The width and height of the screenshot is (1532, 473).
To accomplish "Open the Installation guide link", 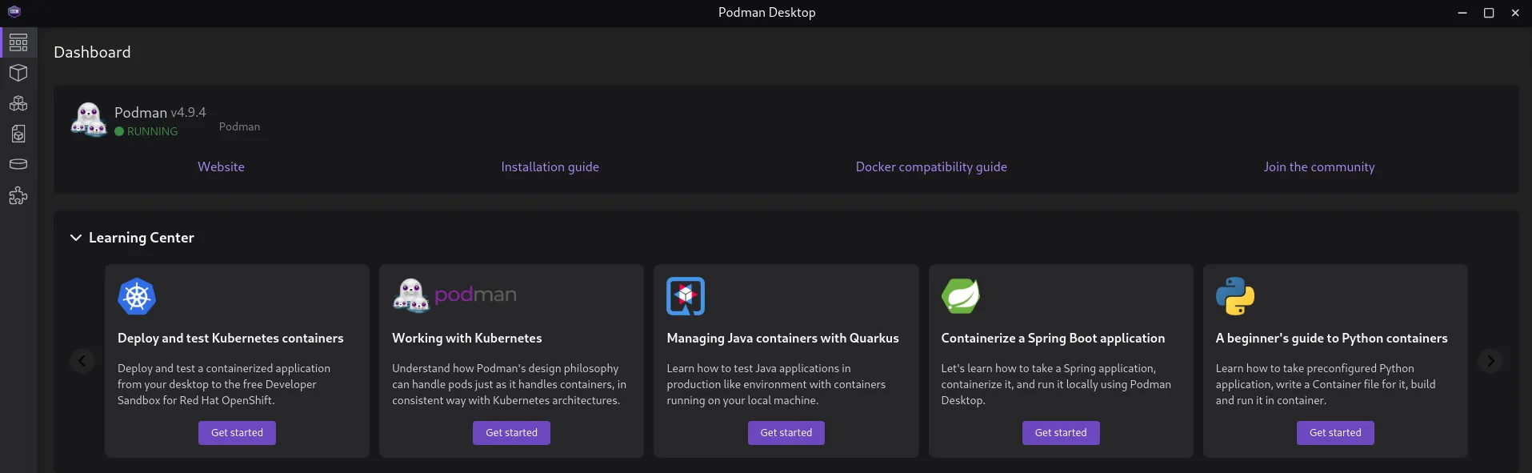I will pos(550,167).
